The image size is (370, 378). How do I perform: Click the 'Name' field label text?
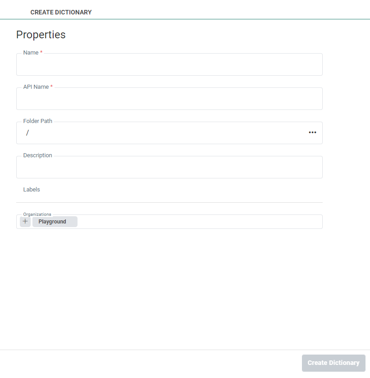coord(31,53)
